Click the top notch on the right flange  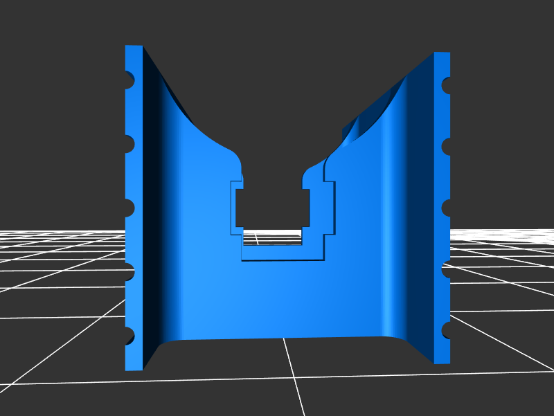(x=447, y=85)
